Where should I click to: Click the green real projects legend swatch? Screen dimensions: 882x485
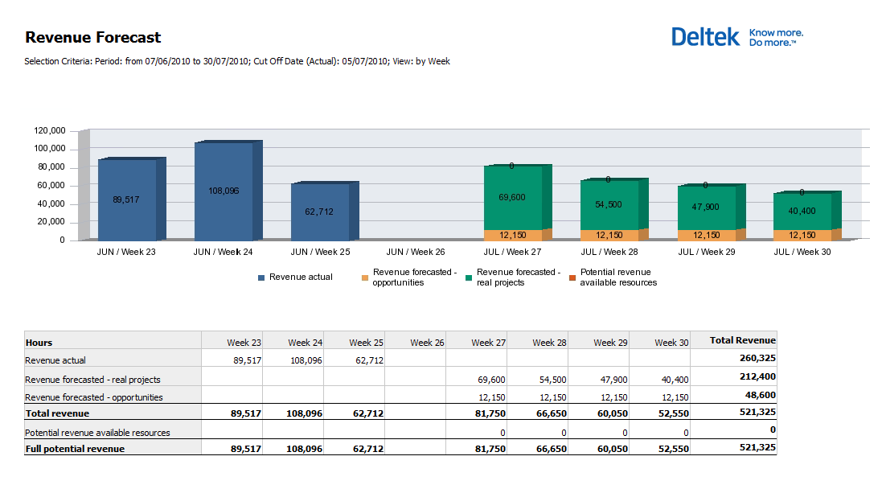point(468,277)
